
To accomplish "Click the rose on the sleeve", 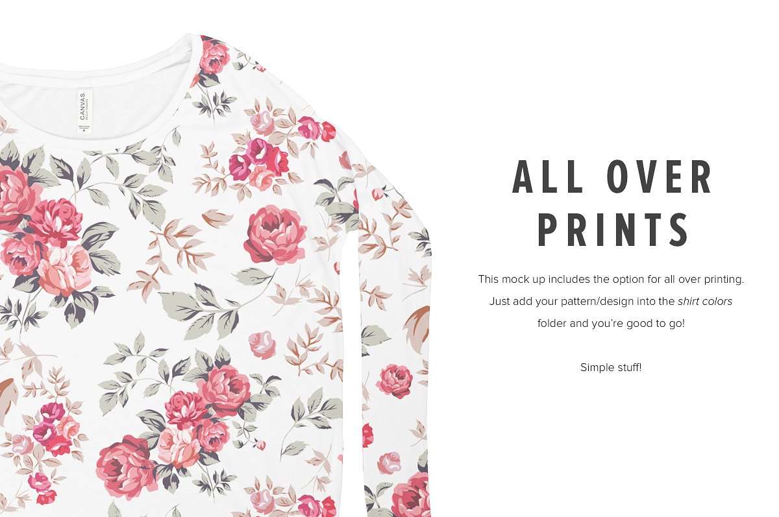I will coord(394,381).
